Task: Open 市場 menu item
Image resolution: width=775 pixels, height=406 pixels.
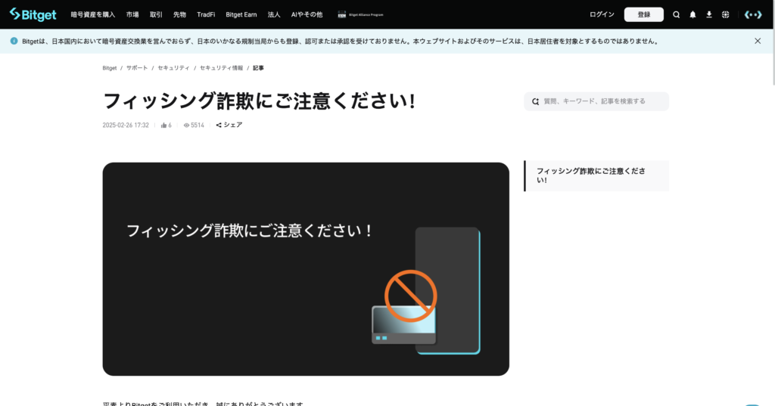Action: point(132,15)
